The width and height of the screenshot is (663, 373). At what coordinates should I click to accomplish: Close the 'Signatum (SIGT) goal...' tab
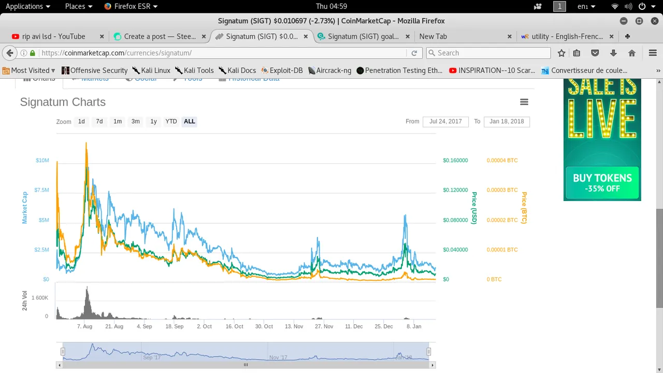point(408,36)
